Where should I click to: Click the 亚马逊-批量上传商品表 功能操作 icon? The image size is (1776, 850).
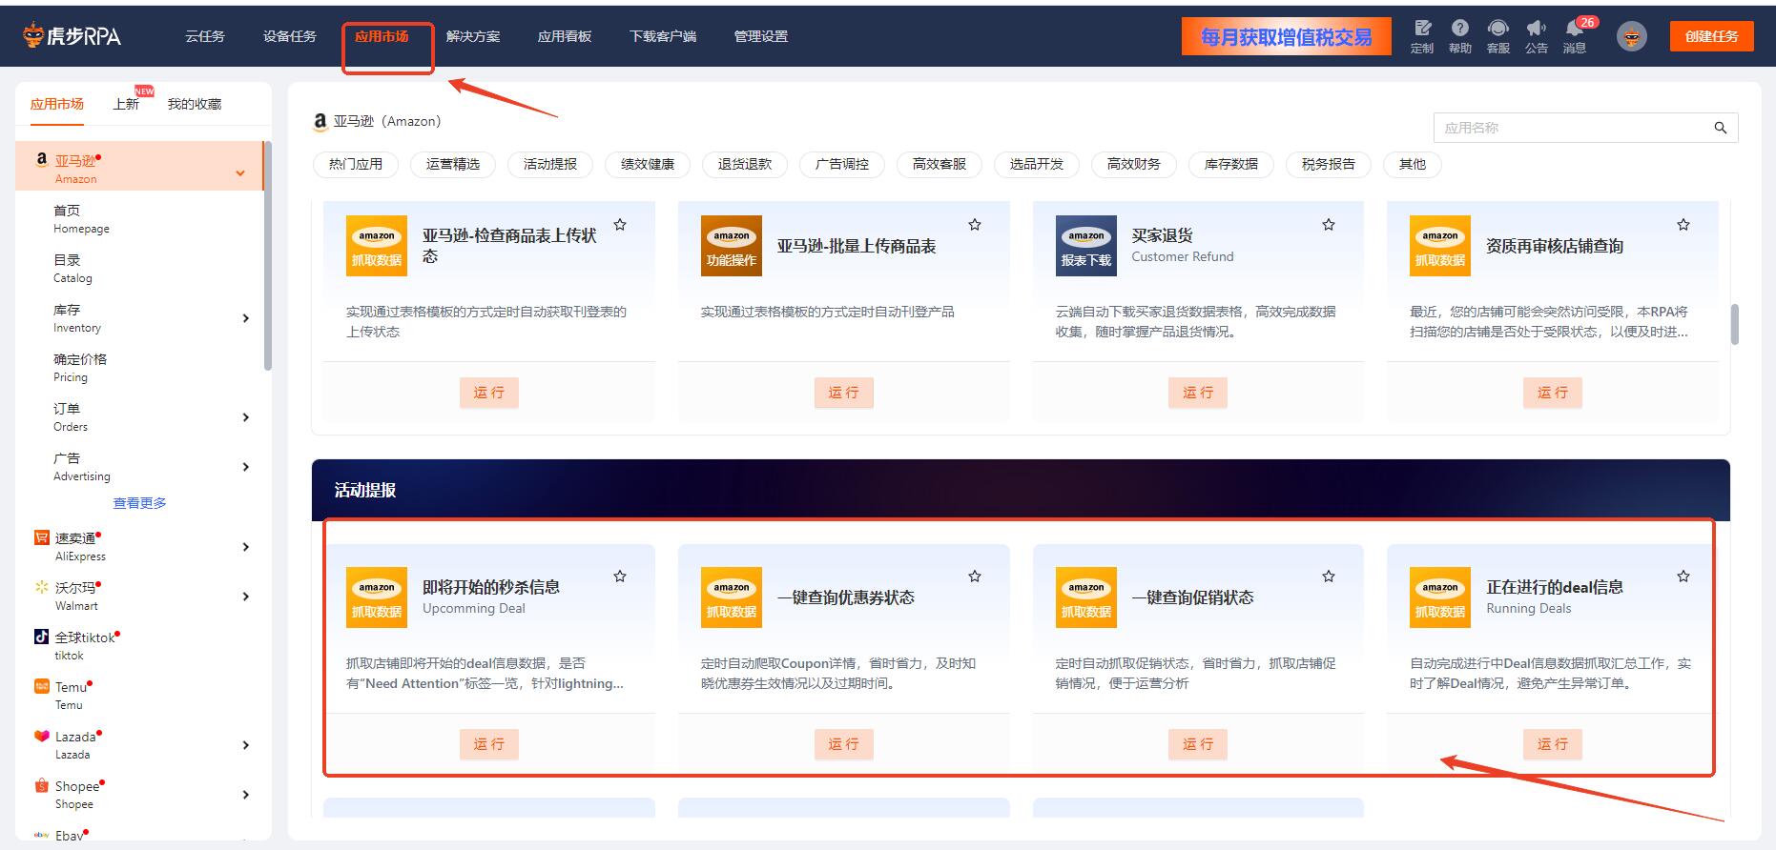732,246
